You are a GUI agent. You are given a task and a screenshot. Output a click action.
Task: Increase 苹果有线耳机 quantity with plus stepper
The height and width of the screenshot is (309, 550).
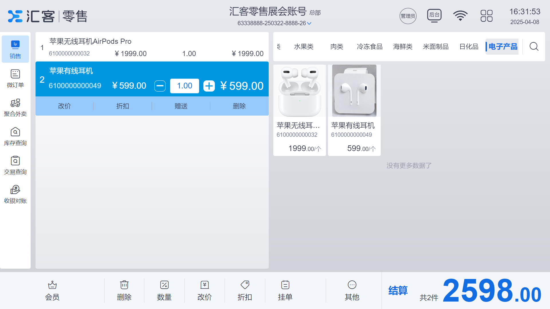coord(209,86)
